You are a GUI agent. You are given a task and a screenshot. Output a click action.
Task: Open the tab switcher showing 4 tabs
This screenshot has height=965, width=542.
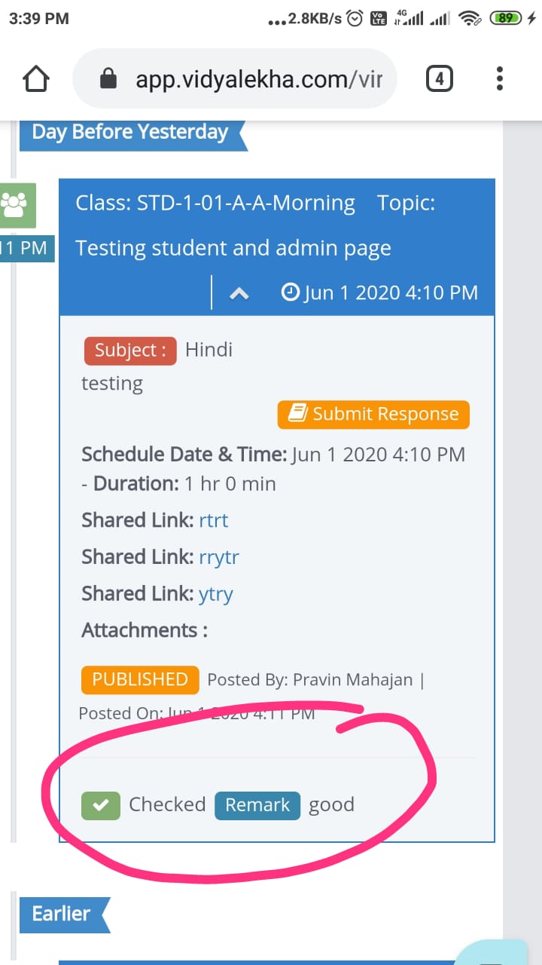(x=440, y=78)
